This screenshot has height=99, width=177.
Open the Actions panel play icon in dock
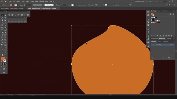pyautogui.click(x=148, y=19)
